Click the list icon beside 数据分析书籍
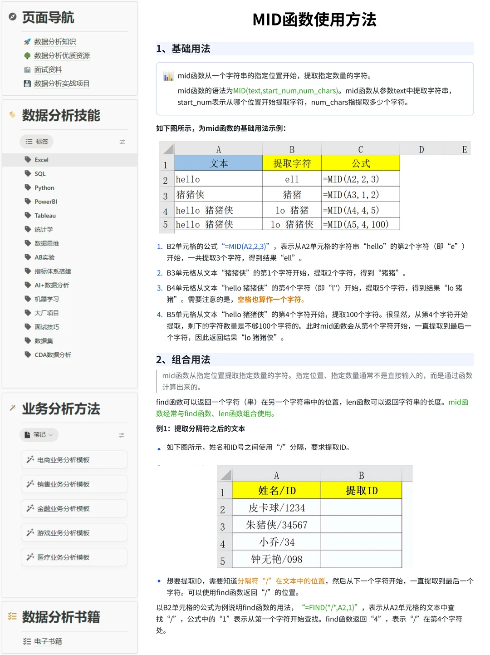The height and width of the screenshot is (655, 490). (x=11, y=616)
